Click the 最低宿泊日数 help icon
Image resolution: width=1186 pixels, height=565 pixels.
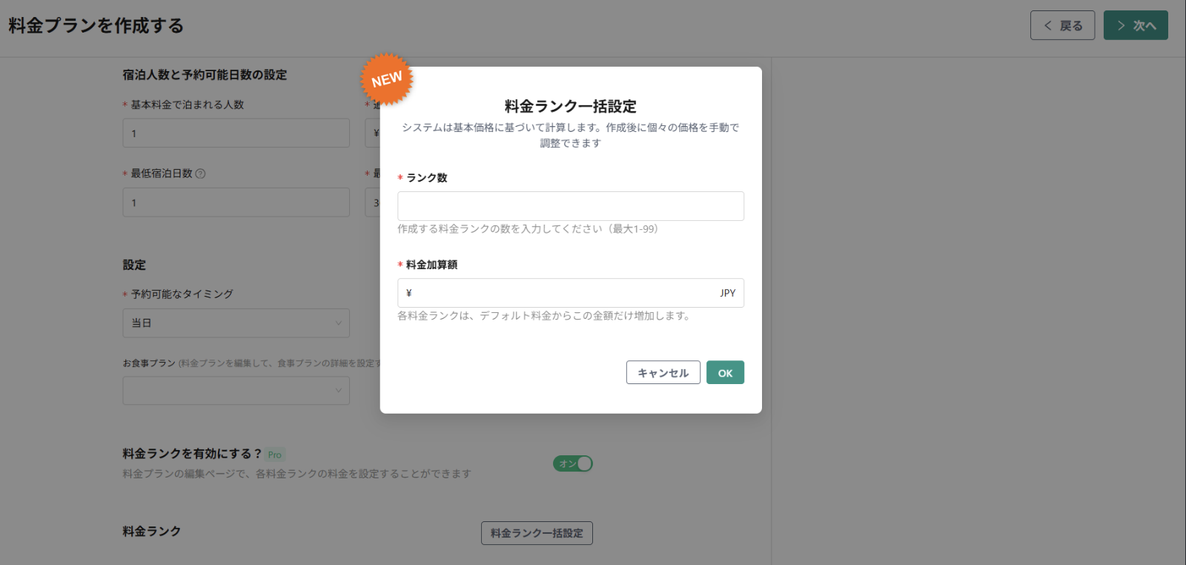(x=200, y=174)
